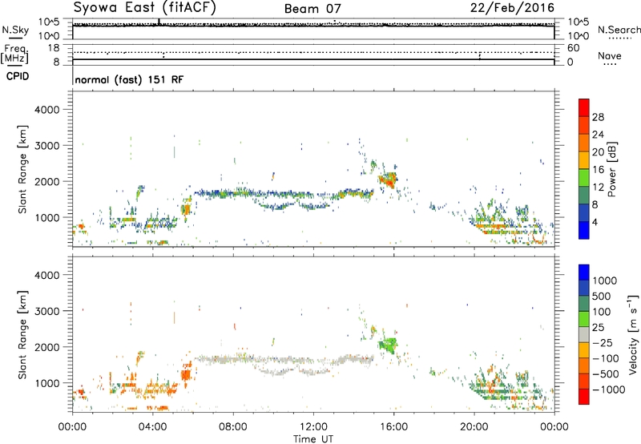Click the 'Nave' legend label
Image resolution: width=641 pixels, height=444 pixels.
tap(610, 56)
